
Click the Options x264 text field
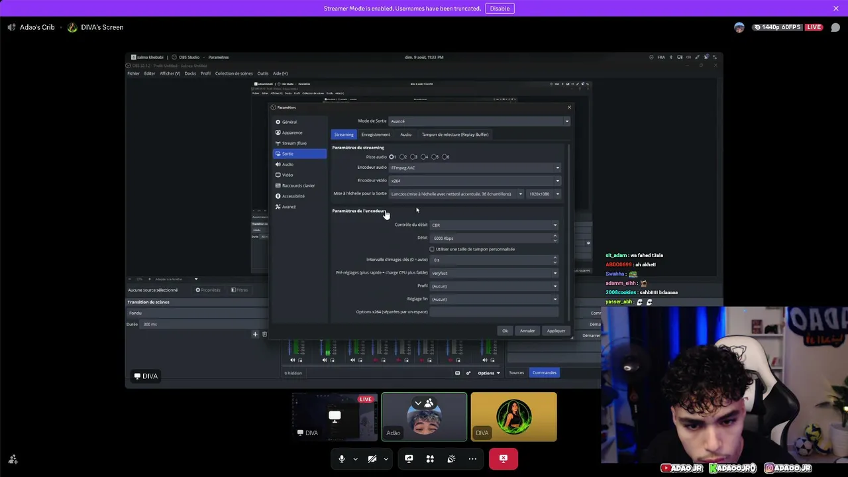[x=494, y=312]
